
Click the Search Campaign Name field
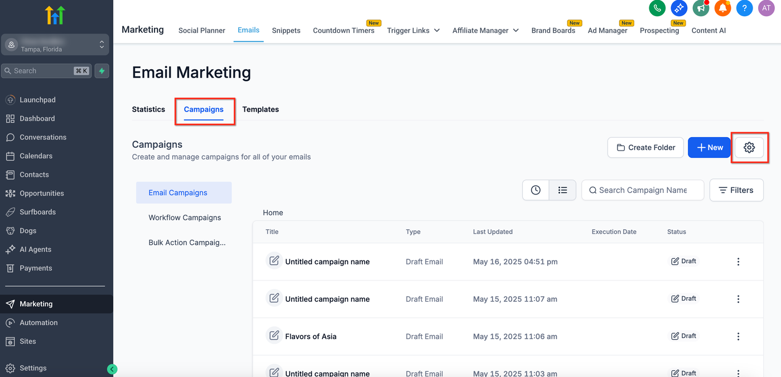[x=643, y=190]
